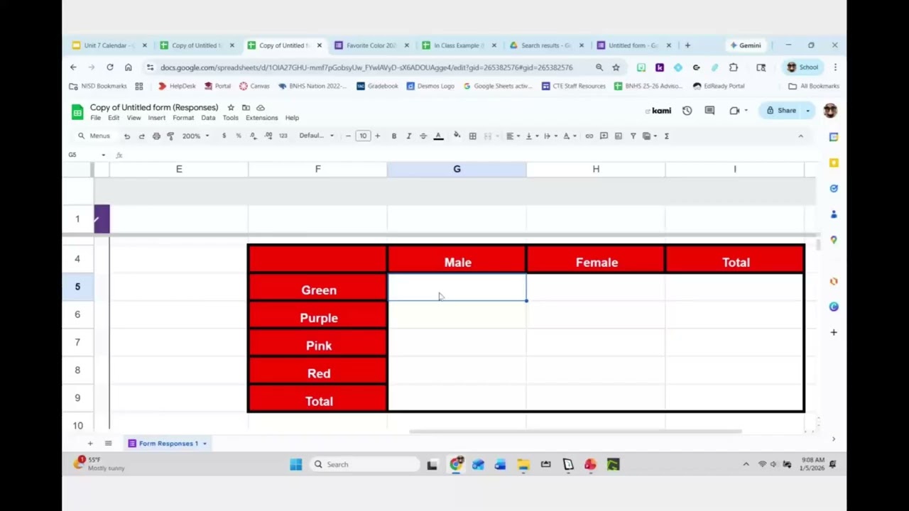Add a new sheet with plus button
This screenshot has width=909, height=511.
[89, 444]
